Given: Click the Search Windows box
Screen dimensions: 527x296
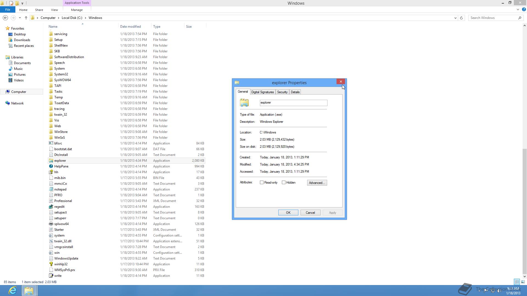Looking at the screenshot, I should [493, 18].
